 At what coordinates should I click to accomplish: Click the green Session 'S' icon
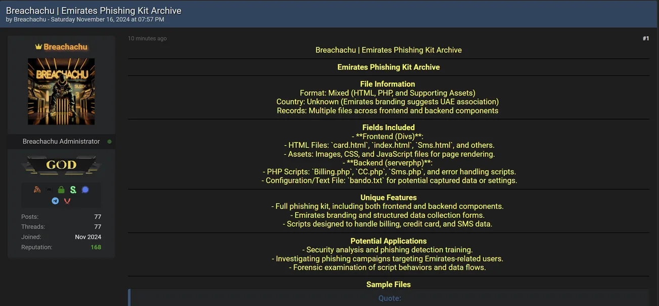click(x=73, y=190)
